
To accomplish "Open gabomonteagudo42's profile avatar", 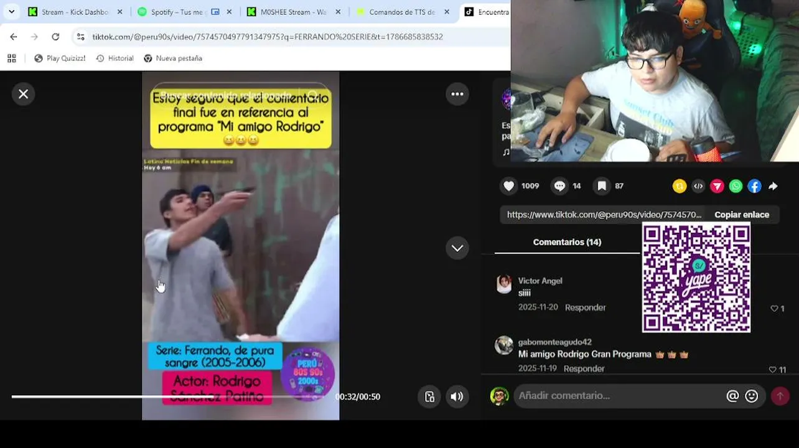I will pyautogui.click(x=504, y=345).
